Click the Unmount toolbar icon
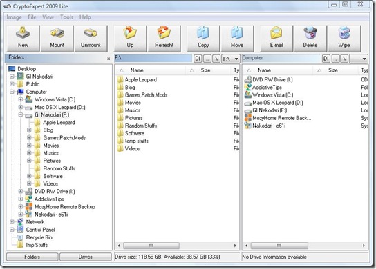Image resolution: width=376 pixels, height=269 pixels. point(91,33)
